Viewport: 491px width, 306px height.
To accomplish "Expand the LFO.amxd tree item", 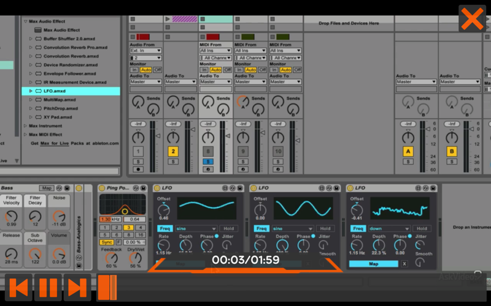I will point(31,91).
